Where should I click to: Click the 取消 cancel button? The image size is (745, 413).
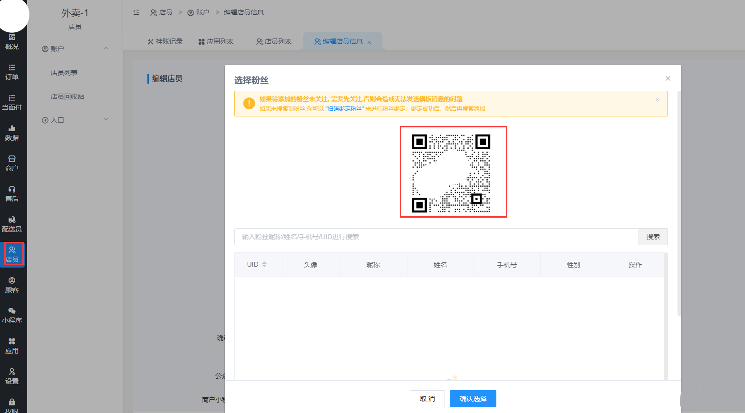pyautogui.click(x=427, y=399)
